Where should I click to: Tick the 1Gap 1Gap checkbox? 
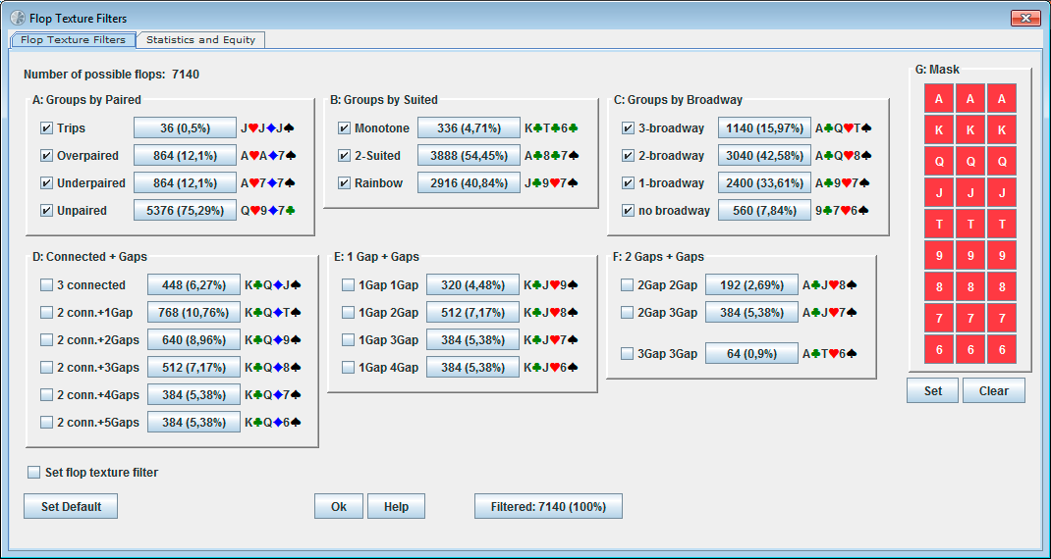click(348, 285)
